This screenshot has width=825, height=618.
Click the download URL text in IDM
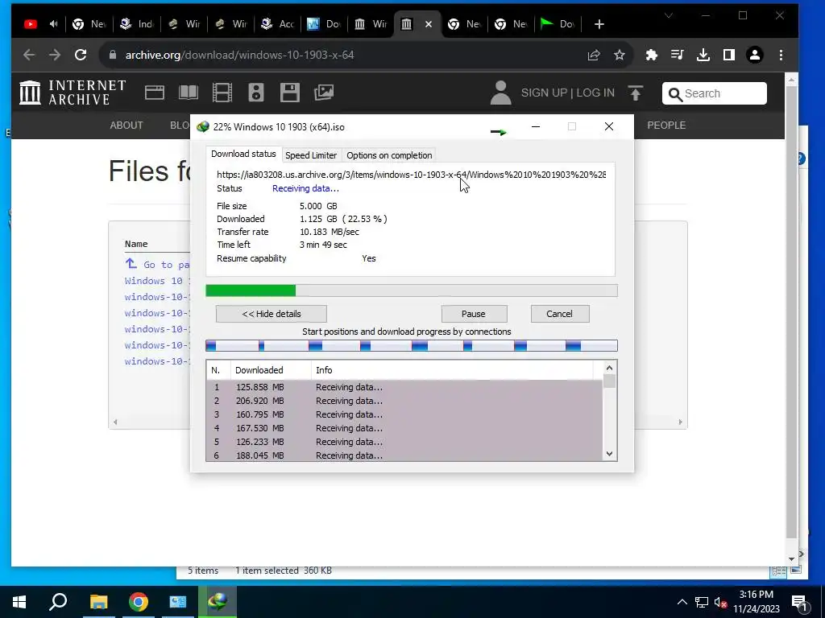(x=411, y=175)
